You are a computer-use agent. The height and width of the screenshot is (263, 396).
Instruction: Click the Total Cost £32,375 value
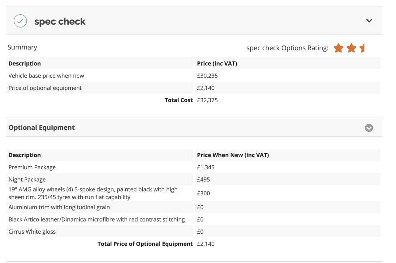[x=207, y=100]
